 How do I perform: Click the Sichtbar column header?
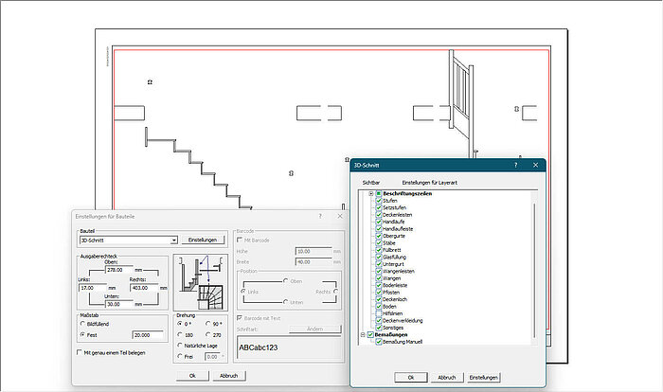click(x=371, y=183)
